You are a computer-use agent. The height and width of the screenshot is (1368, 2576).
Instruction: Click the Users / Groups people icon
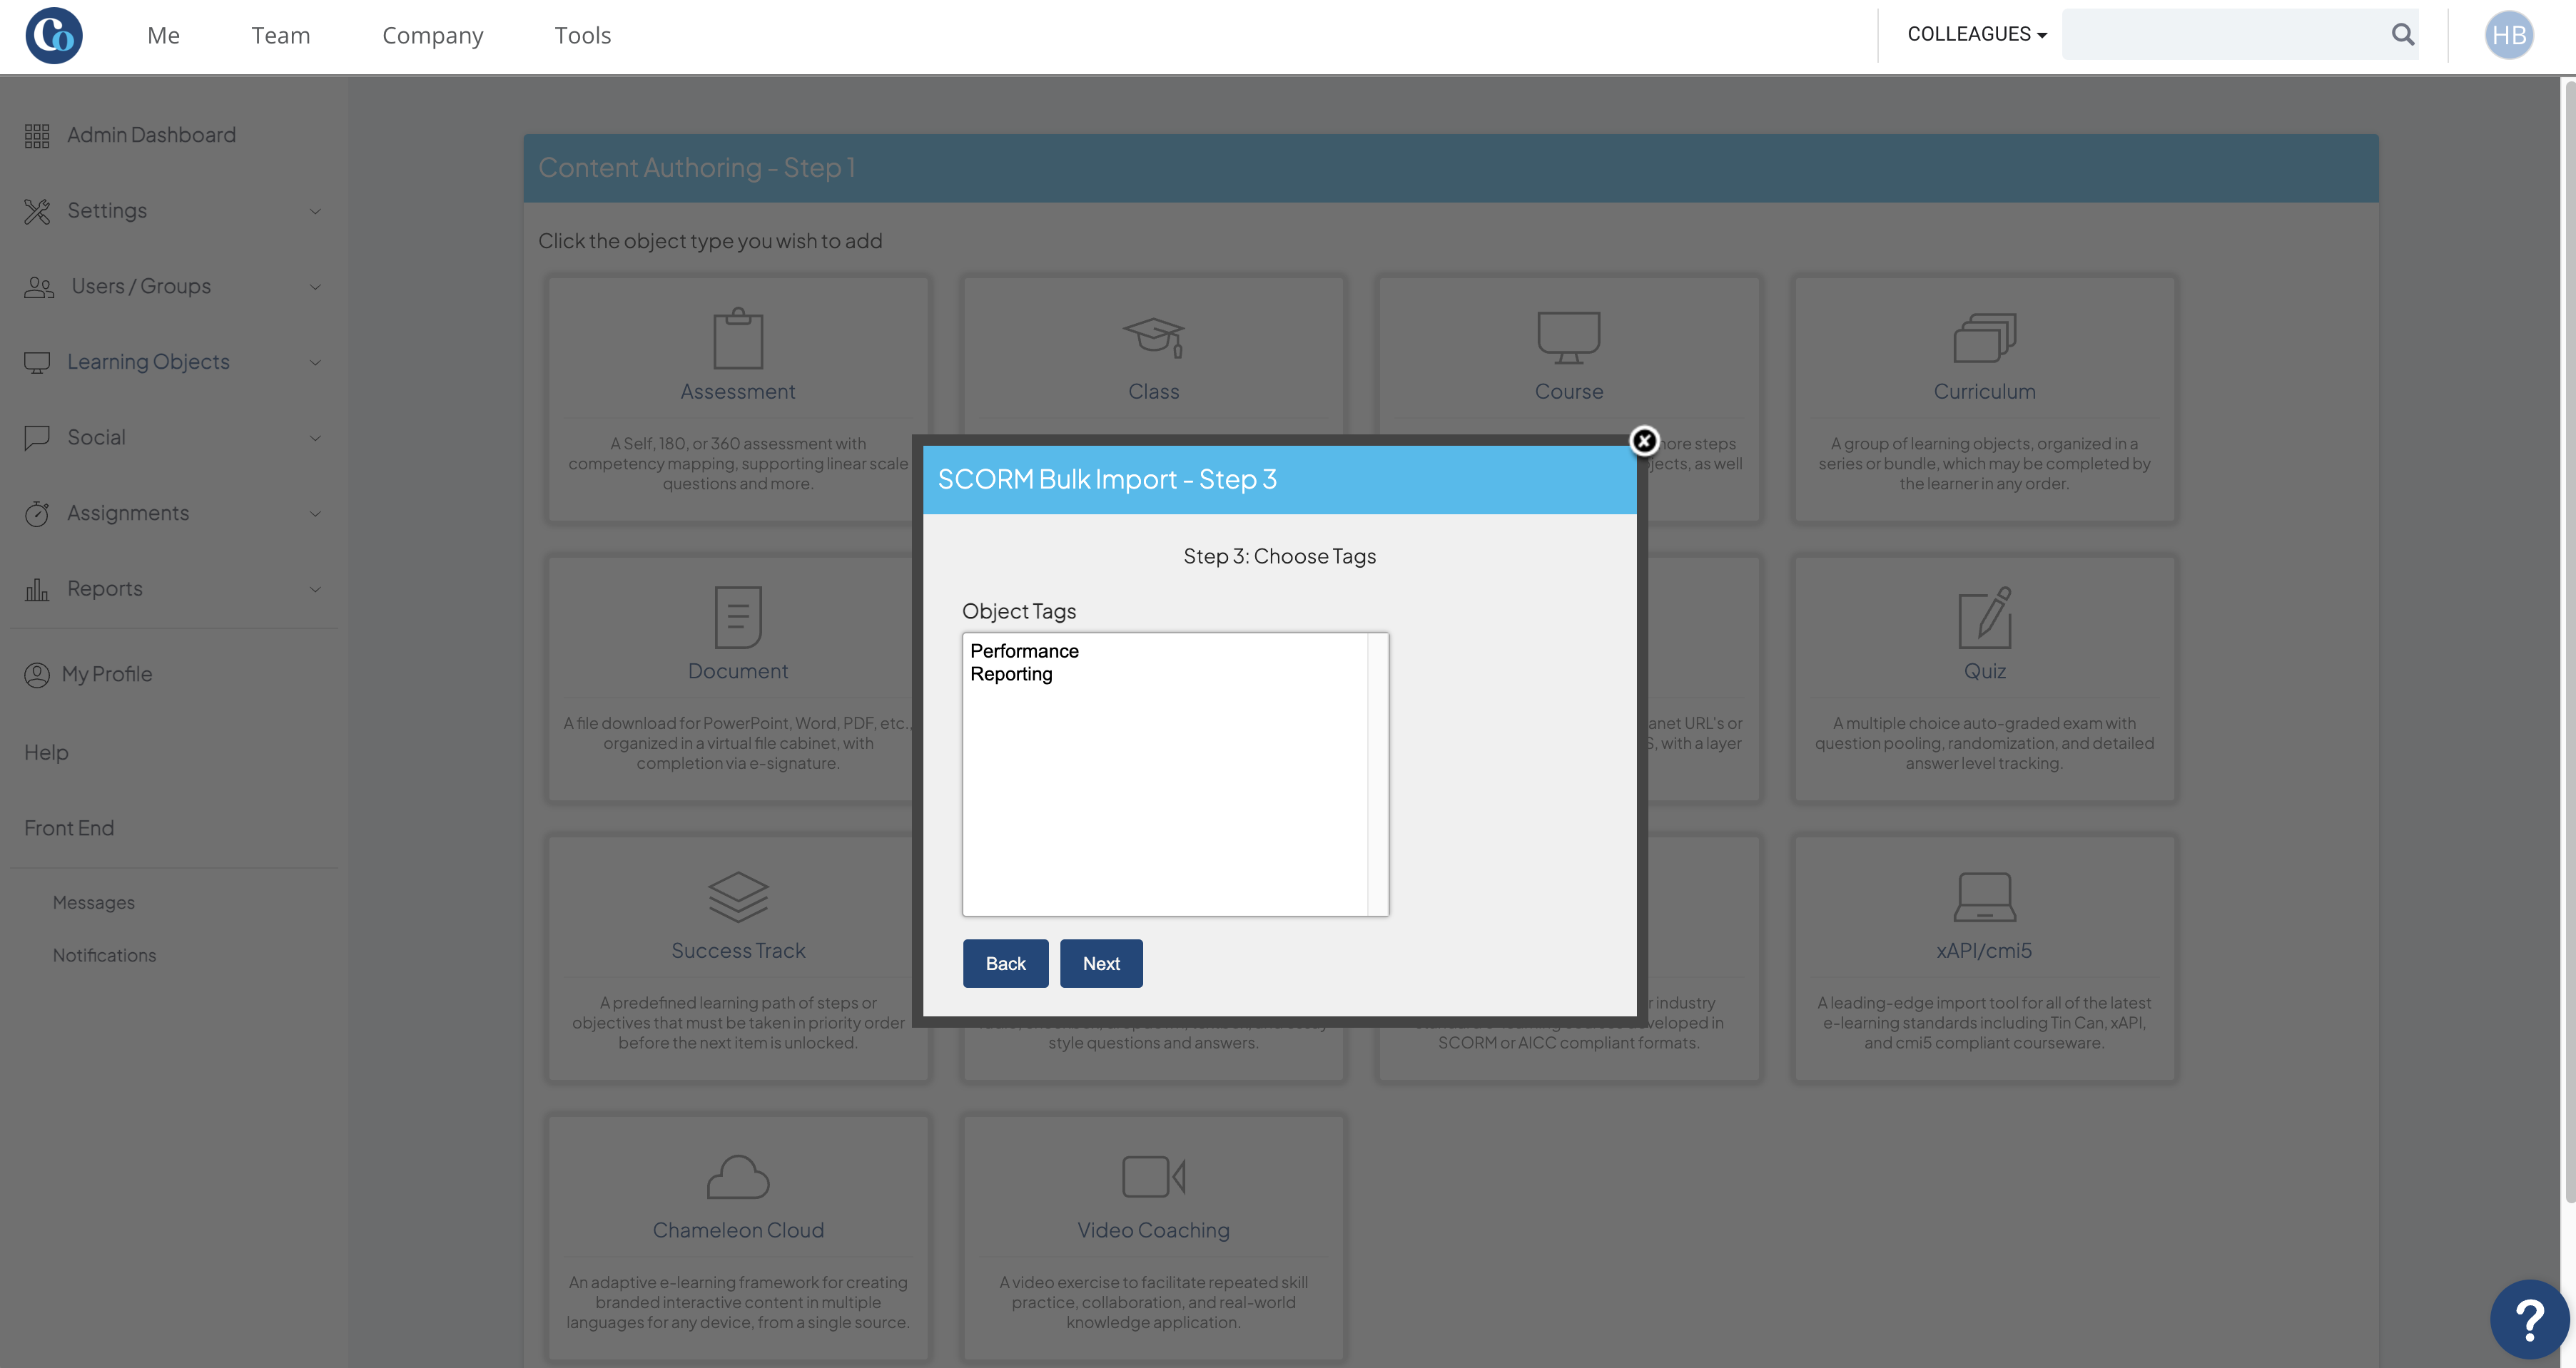39,287
